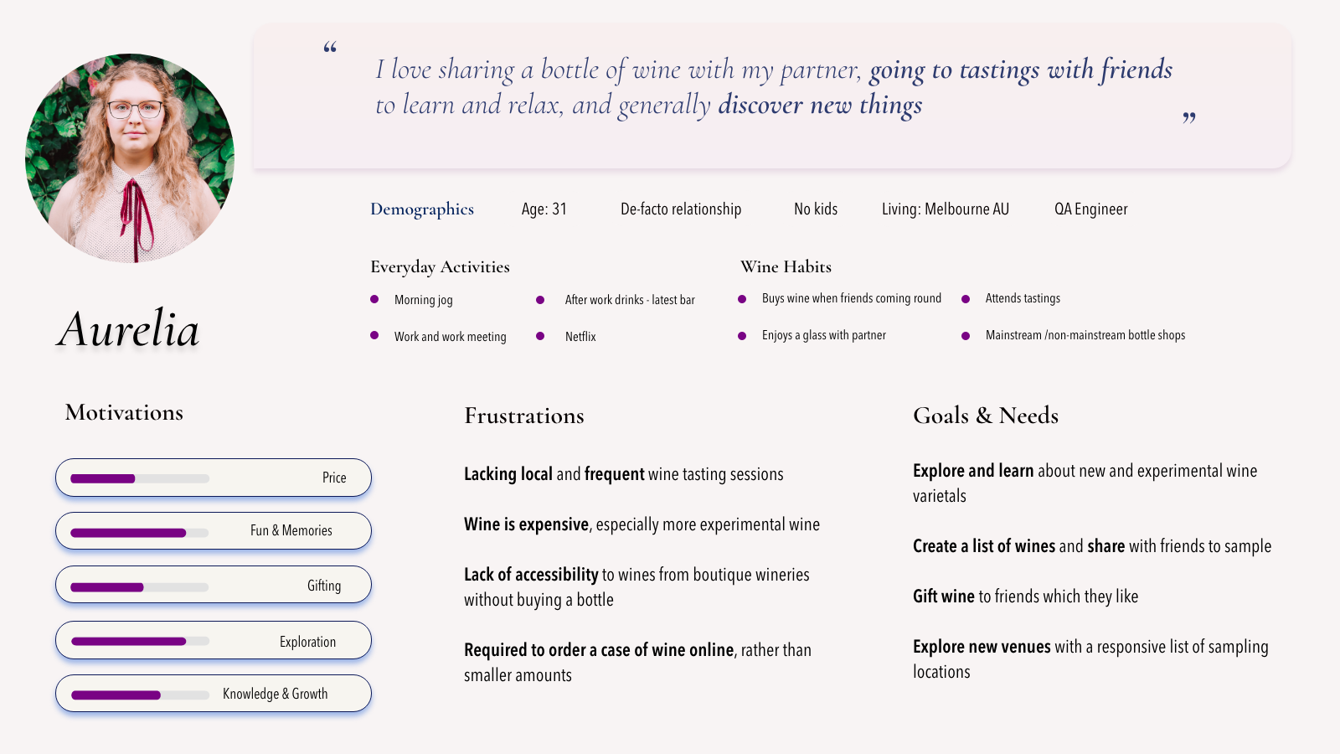Click the bullet beside Morning jog
The height and width of the screenshot is (754, 1340).
coord(374,299)
